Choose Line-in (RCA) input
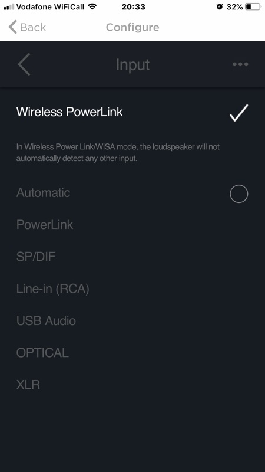The height and width of the screenshot is (472, 265). [x=132, y=289]
